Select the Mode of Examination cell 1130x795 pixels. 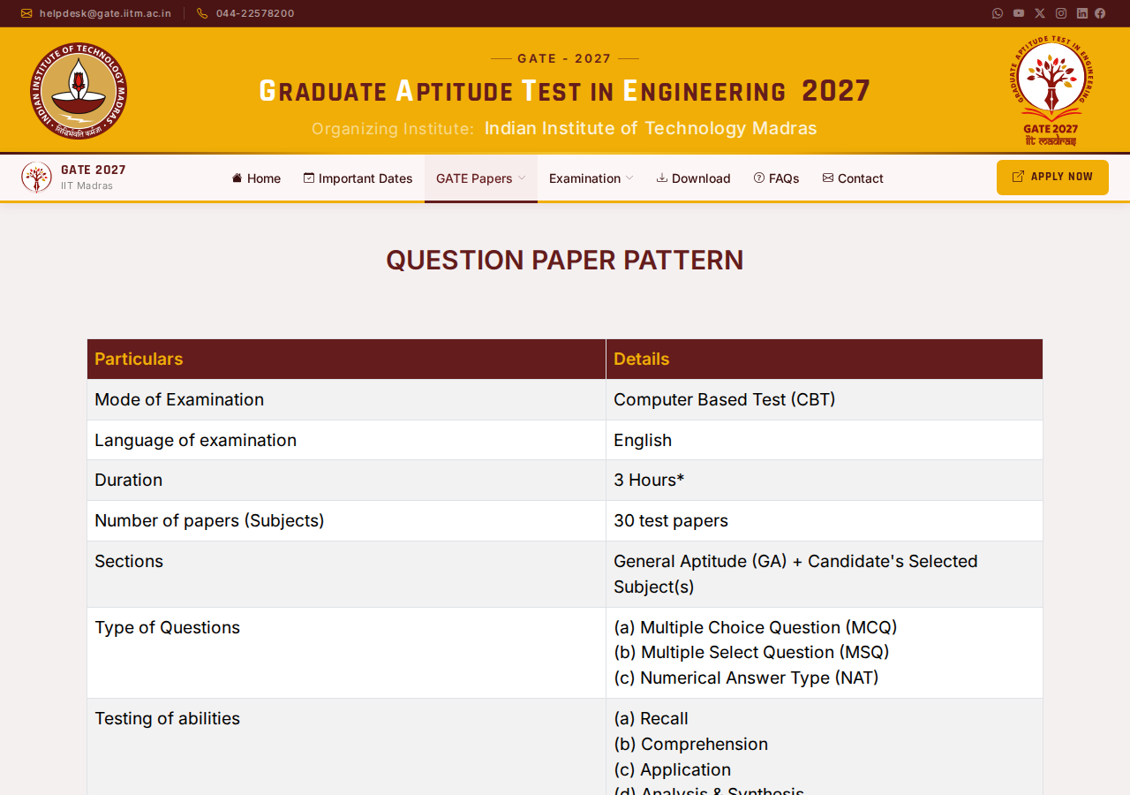(347, 400)
